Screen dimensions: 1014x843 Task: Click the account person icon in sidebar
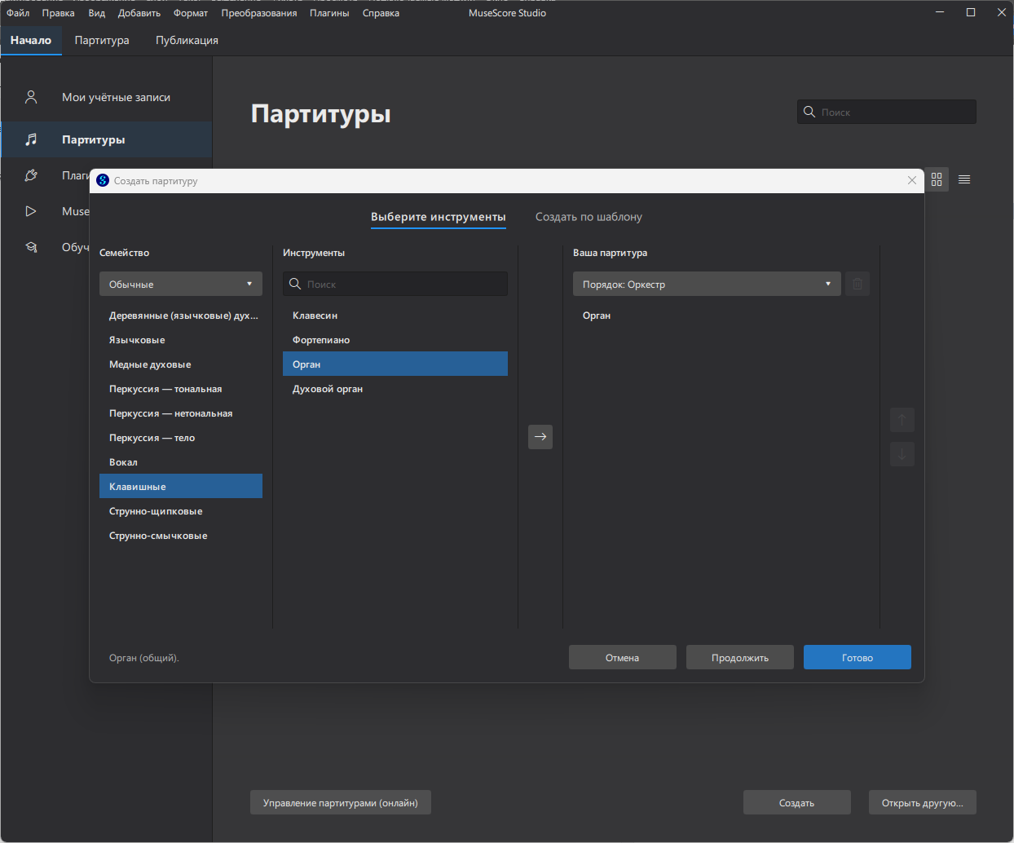[31, 97]
